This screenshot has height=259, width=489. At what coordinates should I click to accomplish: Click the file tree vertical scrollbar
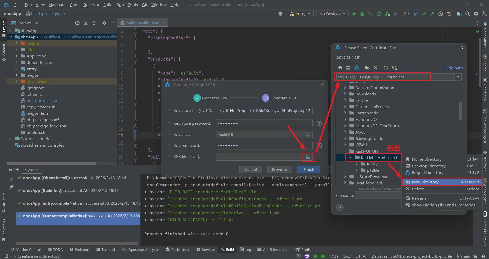coord(460,111)
